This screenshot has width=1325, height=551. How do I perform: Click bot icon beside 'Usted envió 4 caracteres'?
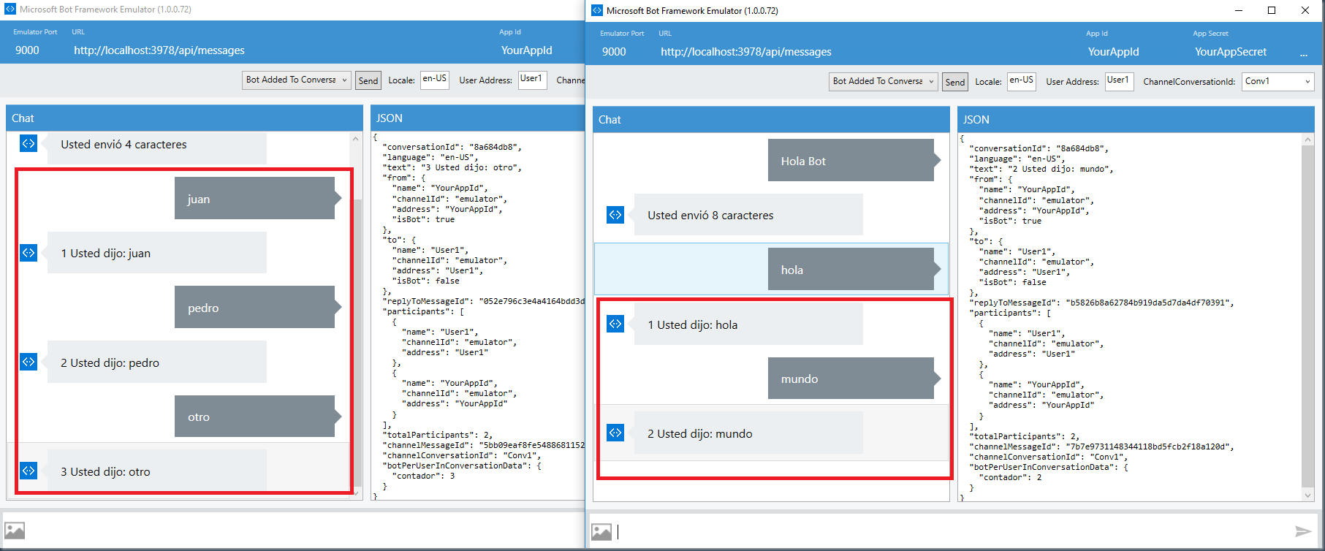(x=29, y=143)
